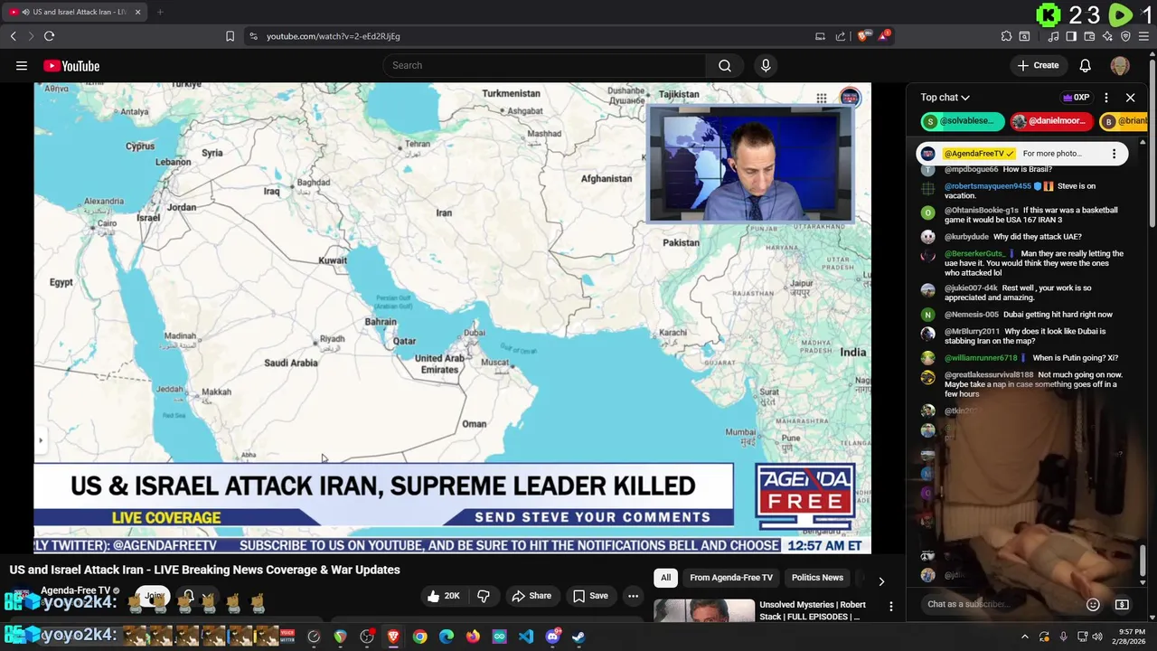Image resolution: width=1157 pixels, height=651 pixels.
Task: Open Chrome from the taskbar
Action: (x=419, y=637)
